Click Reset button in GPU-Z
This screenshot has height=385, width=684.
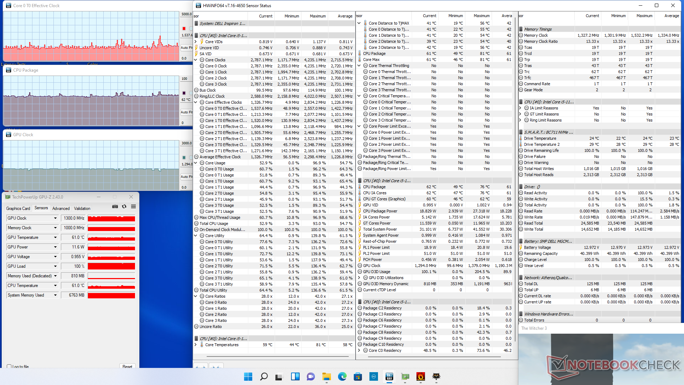[x=127, y=366]
